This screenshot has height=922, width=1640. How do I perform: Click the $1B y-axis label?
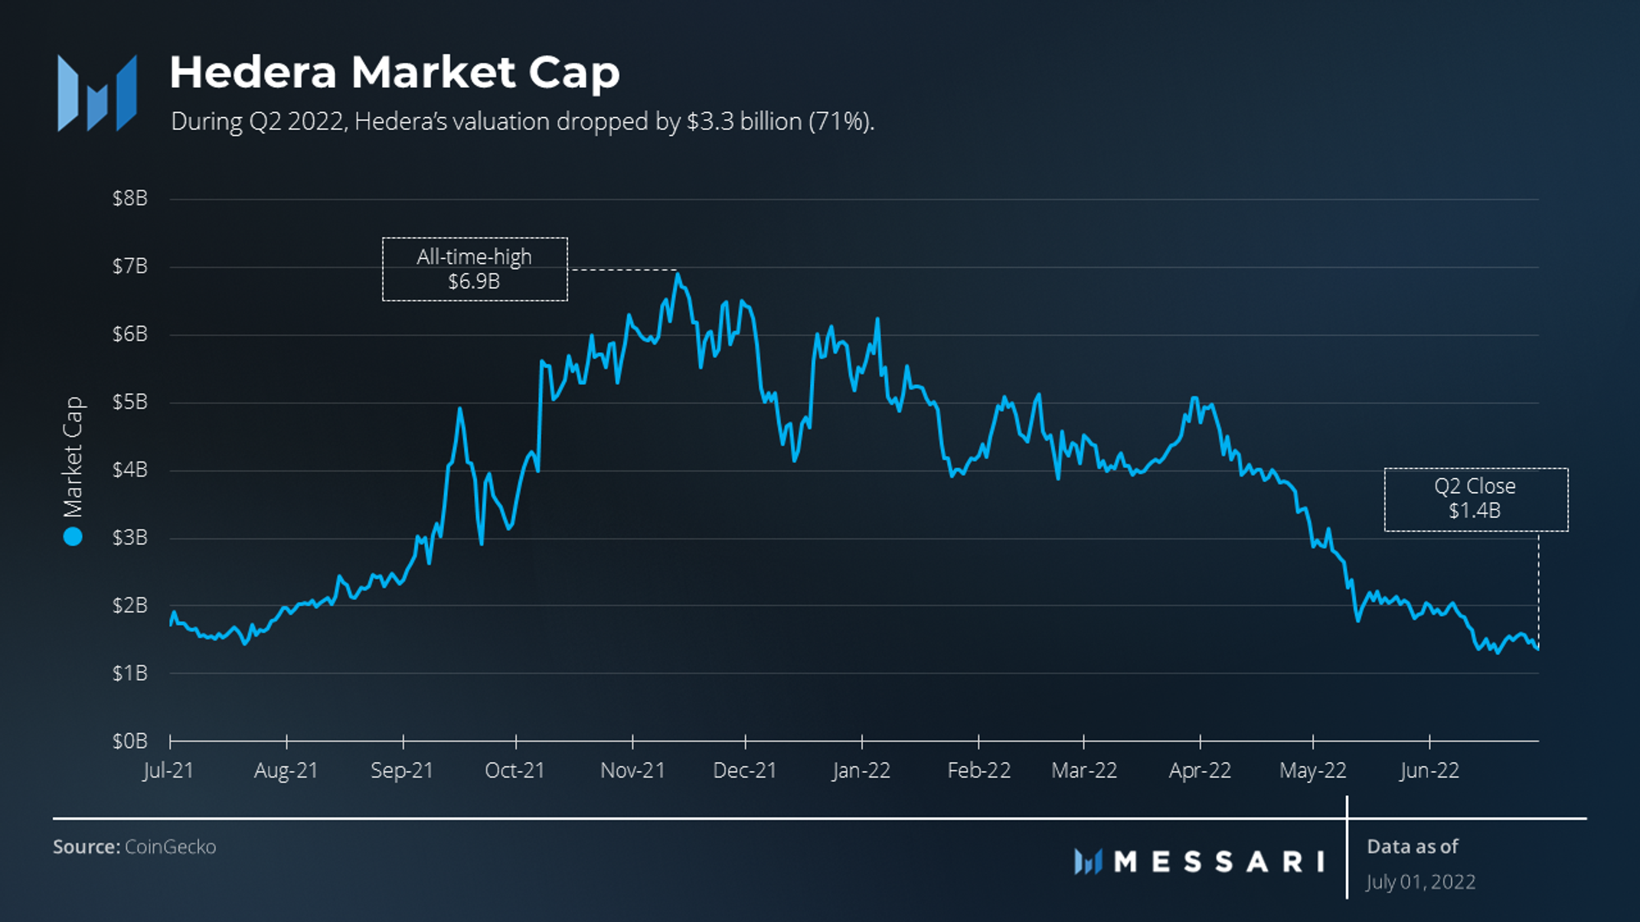tap(130, 673)
